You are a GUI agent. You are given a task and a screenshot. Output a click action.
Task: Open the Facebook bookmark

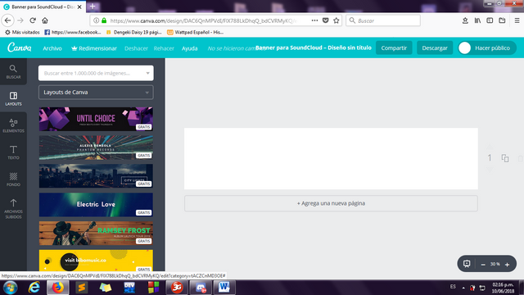pyautogui.click(x=73, y=32)
